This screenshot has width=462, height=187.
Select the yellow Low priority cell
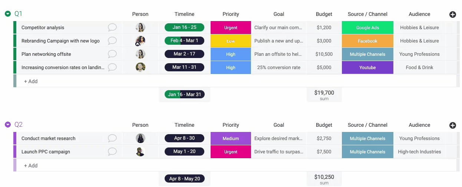(231, 41)
